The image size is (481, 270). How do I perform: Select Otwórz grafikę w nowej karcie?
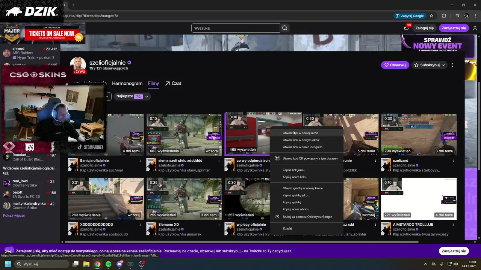(x=306, y=188)
